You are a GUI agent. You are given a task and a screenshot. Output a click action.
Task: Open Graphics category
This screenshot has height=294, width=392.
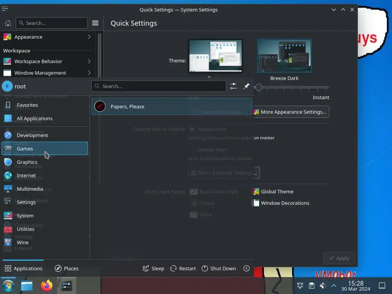pos(45,162)
